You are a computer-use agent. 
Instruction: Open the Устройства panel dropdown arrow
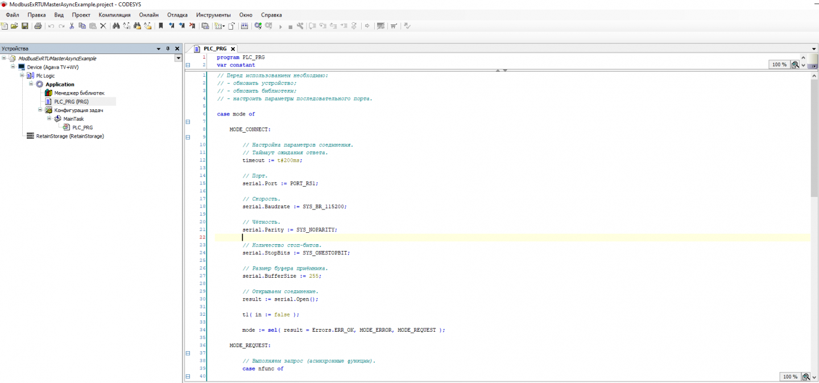coord(159,49)
